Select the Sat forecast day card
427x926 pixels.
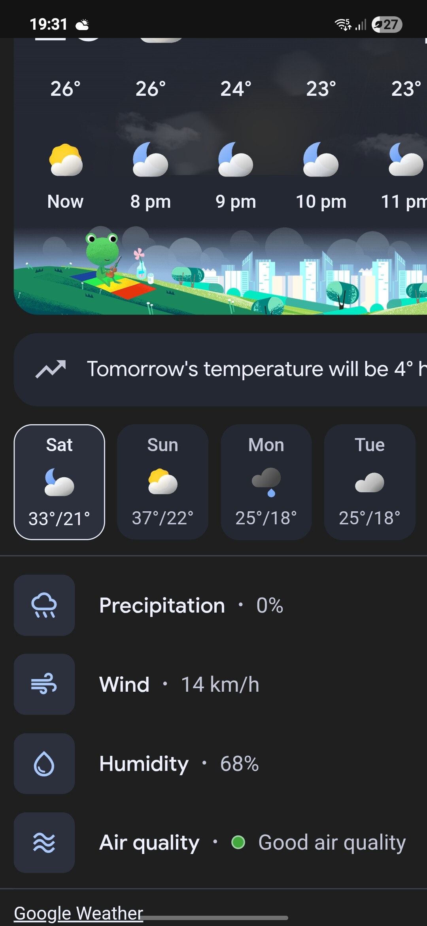[x=59, y=482]
